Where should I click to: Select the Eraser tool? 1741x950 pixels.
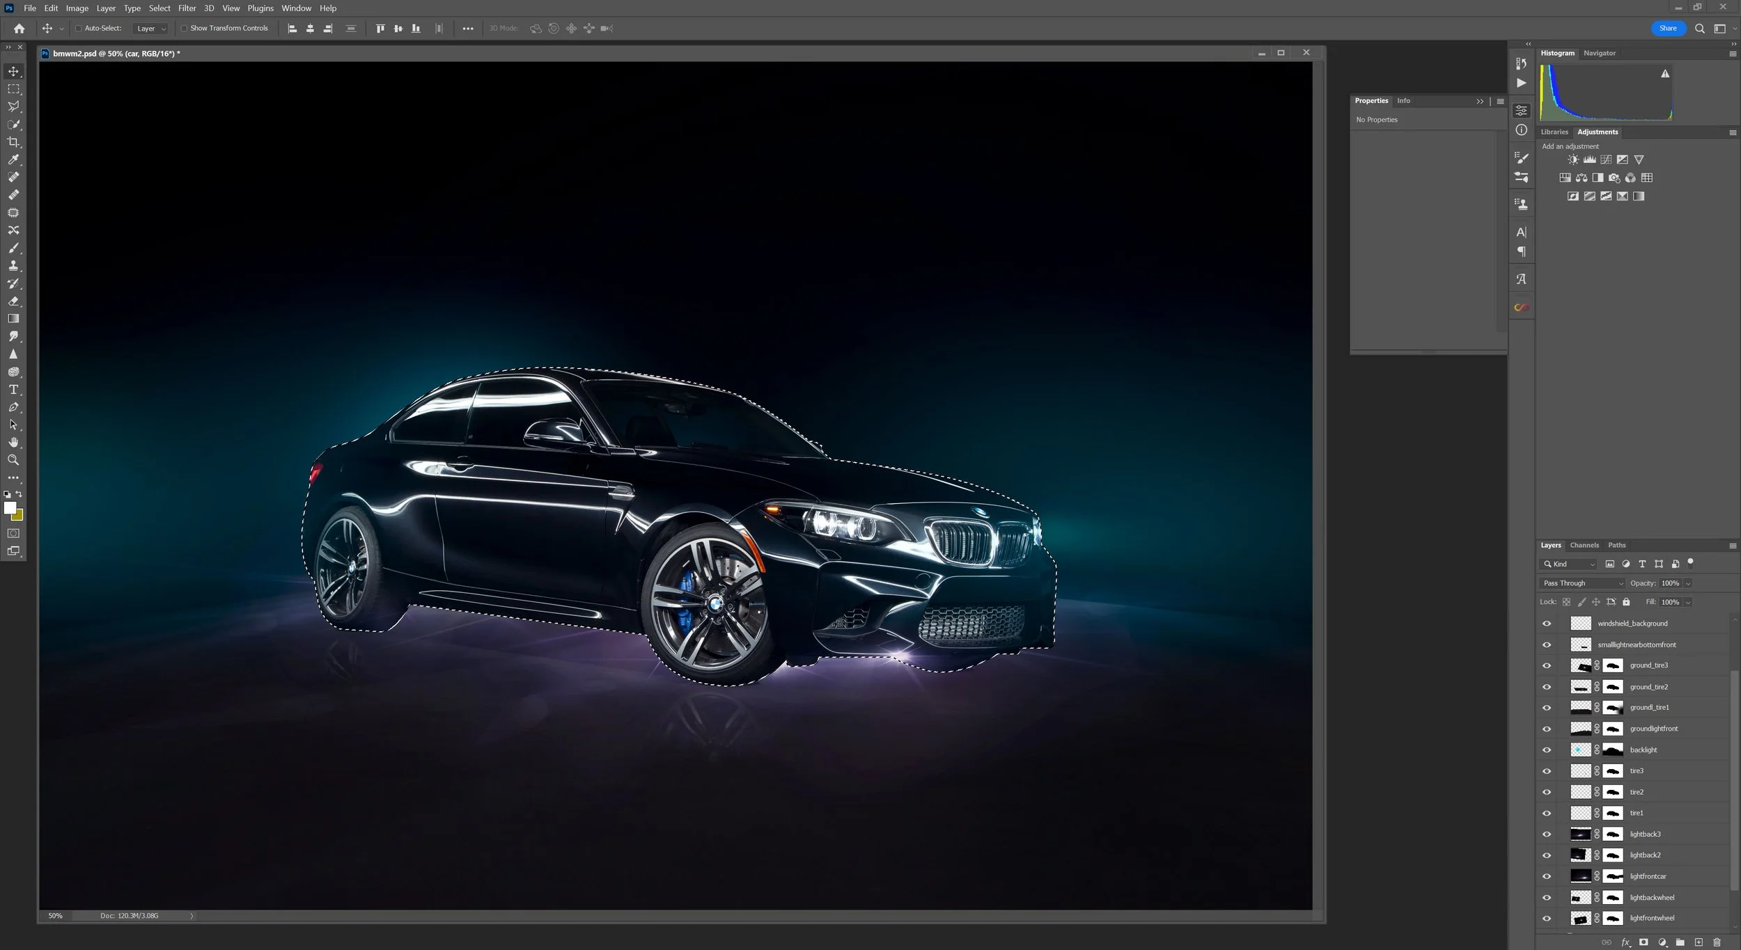(x=13, y=301)
